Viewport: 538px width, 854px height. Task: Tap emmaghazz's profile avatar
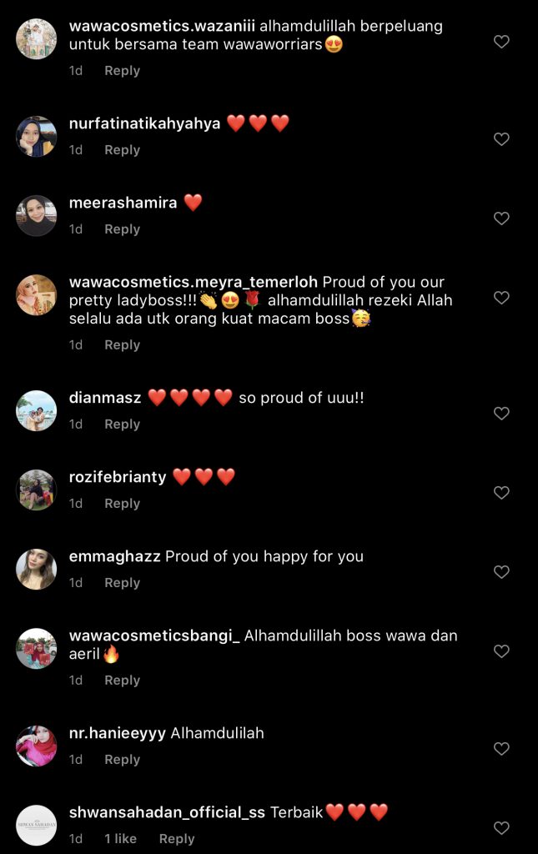pos(36,569)
